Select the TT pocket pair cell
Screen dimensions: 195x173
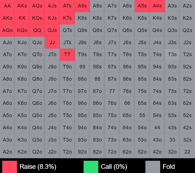(x=67, y=55)
